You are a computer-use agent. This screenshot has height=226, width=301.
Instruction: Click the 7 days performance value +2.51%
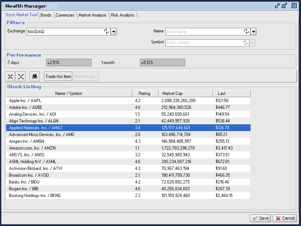pyautogui.click(x=69, y=63)
